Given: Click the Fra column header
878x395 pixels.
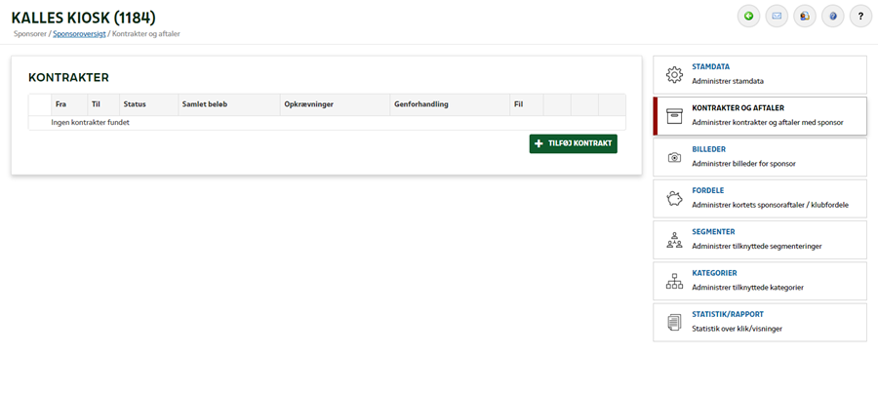Looking at the screenshot, I should click(60, 103).
